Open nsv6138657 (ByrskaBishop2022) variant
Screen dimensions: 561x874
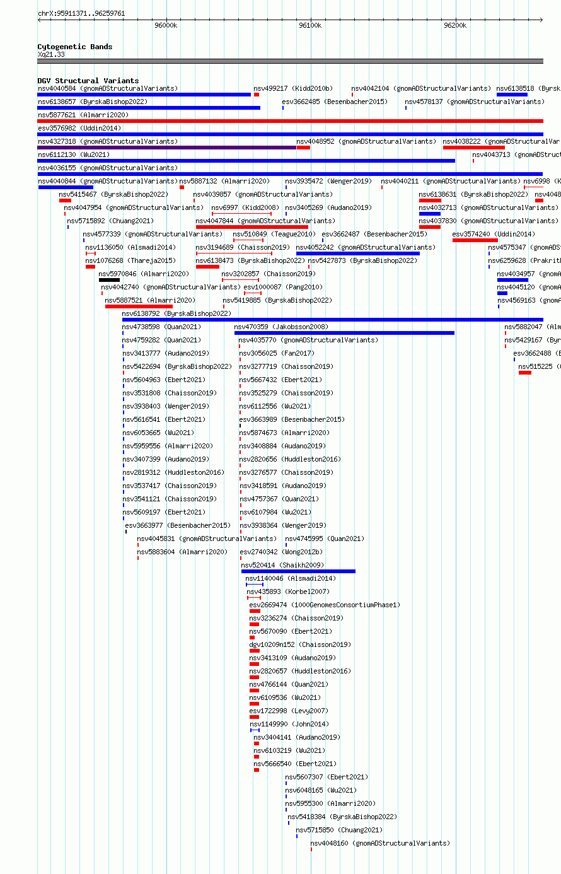[93, 102]
